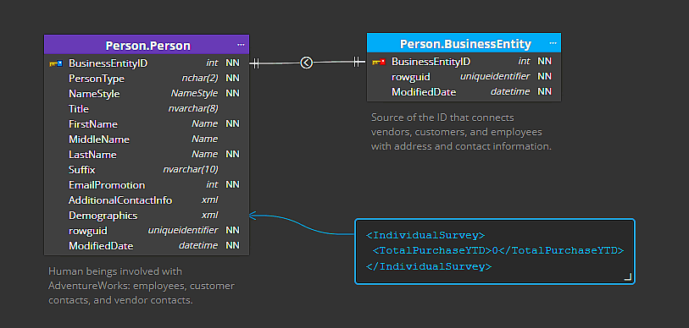Open the Person.Person table options menu
689x328 pixels.
[241, 45]
